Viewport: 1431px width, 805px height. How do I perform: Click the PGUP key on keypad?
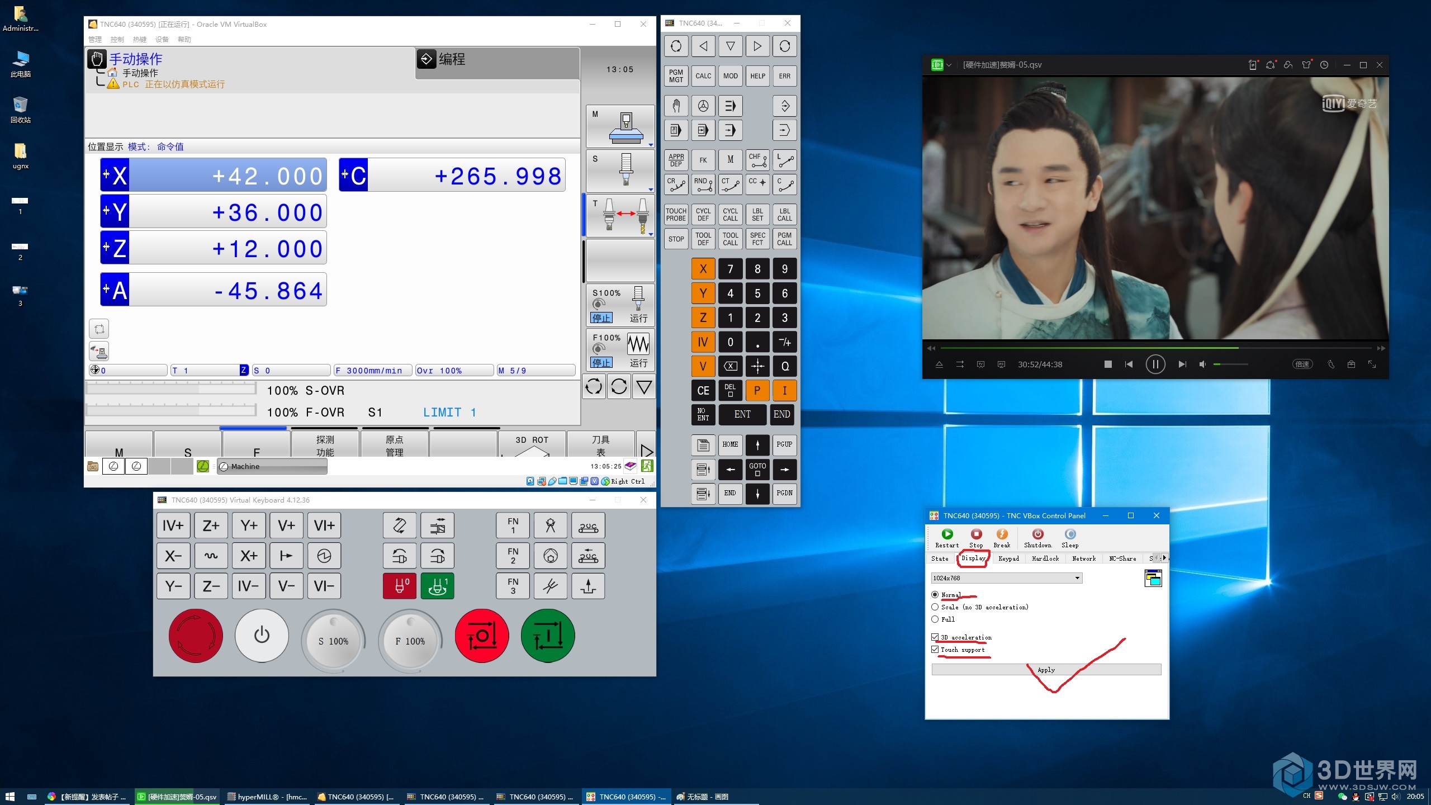pyautogui.click(x=784, y=444)
